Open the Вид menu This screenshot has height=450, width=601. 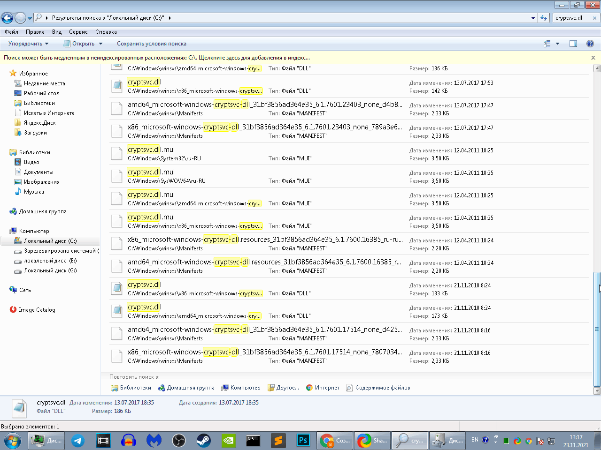57,32
